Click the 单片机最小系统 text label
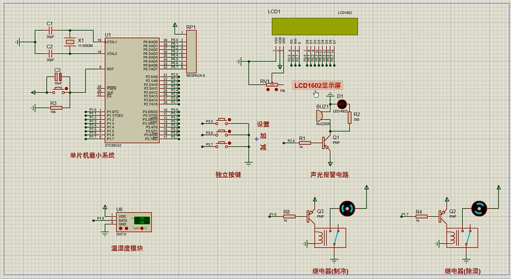511x279 pixels. (x=92, y=155)
